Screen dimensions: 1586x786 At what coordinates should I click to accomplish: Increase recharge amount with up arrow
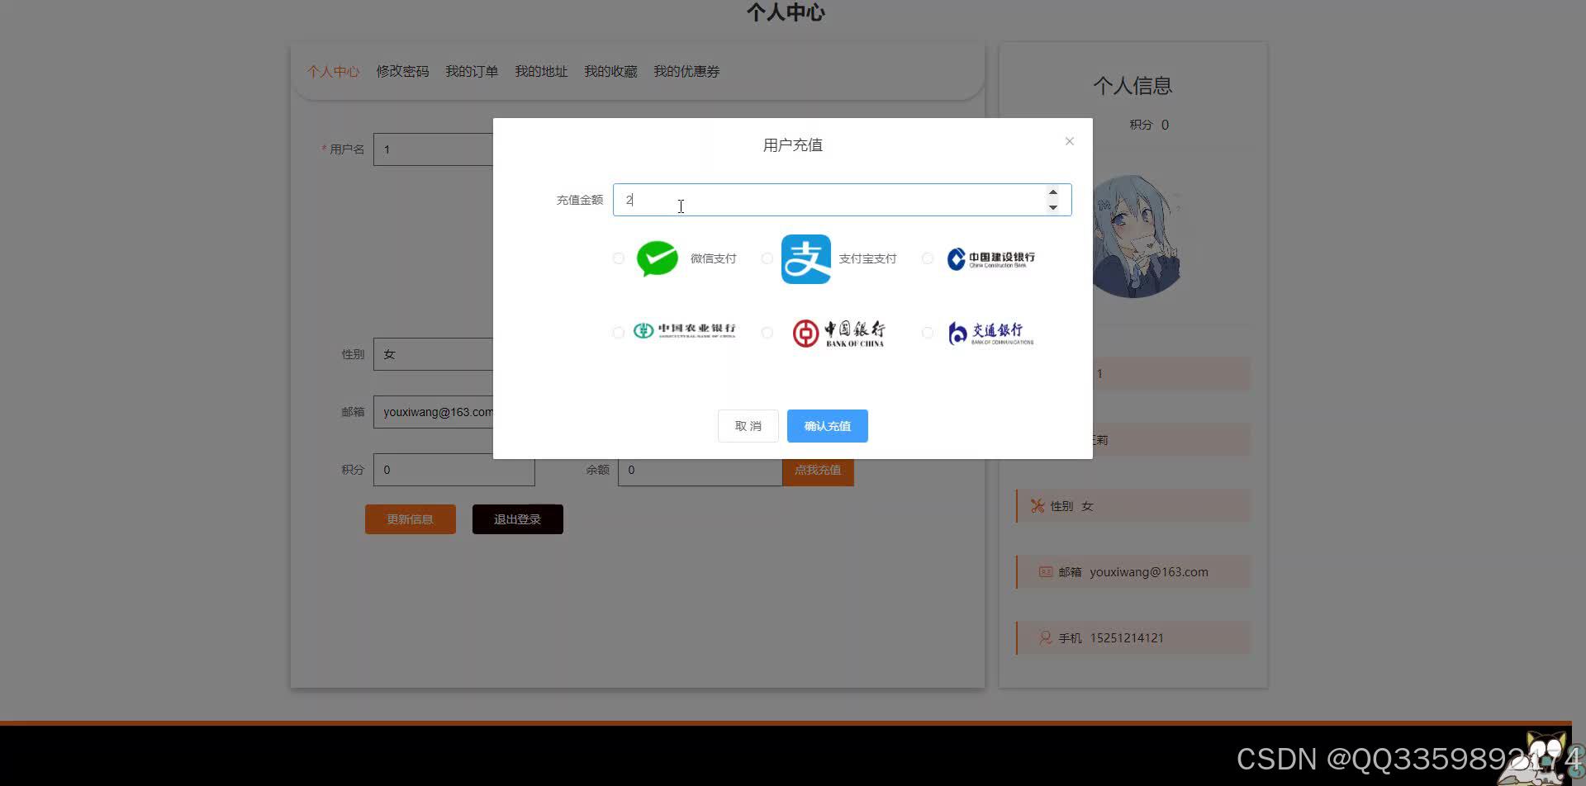(x=1052, y=192)
